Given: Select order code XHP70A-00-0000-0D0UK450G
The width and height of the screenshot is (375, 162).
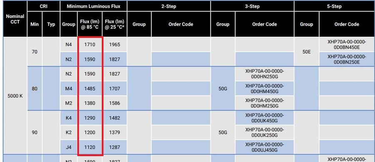Looking at the screenshot, I should [x=265, y=118].
